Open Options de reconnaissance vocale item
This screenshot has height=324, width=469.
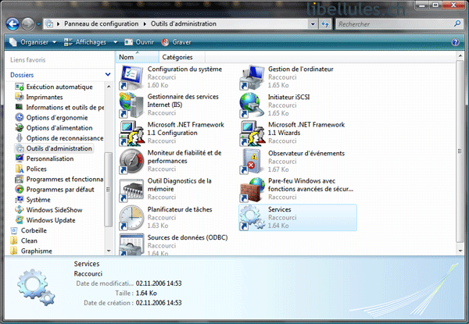59,138
